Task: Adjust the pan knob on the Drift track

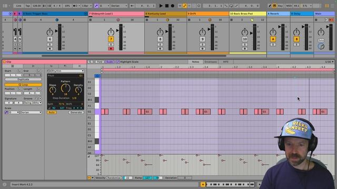Action: (x=202, y=33)
